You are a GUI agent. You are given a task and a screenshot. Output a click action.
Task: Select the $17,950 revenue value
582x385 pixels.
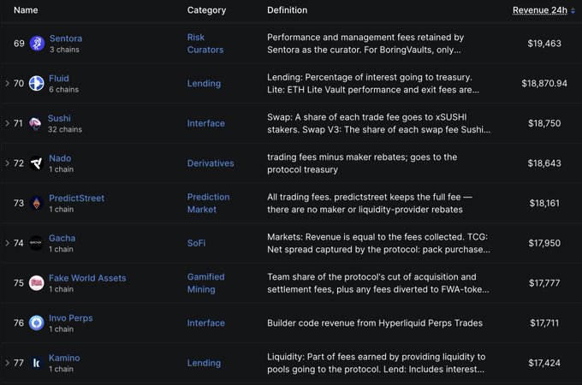(x=544, y=243)
